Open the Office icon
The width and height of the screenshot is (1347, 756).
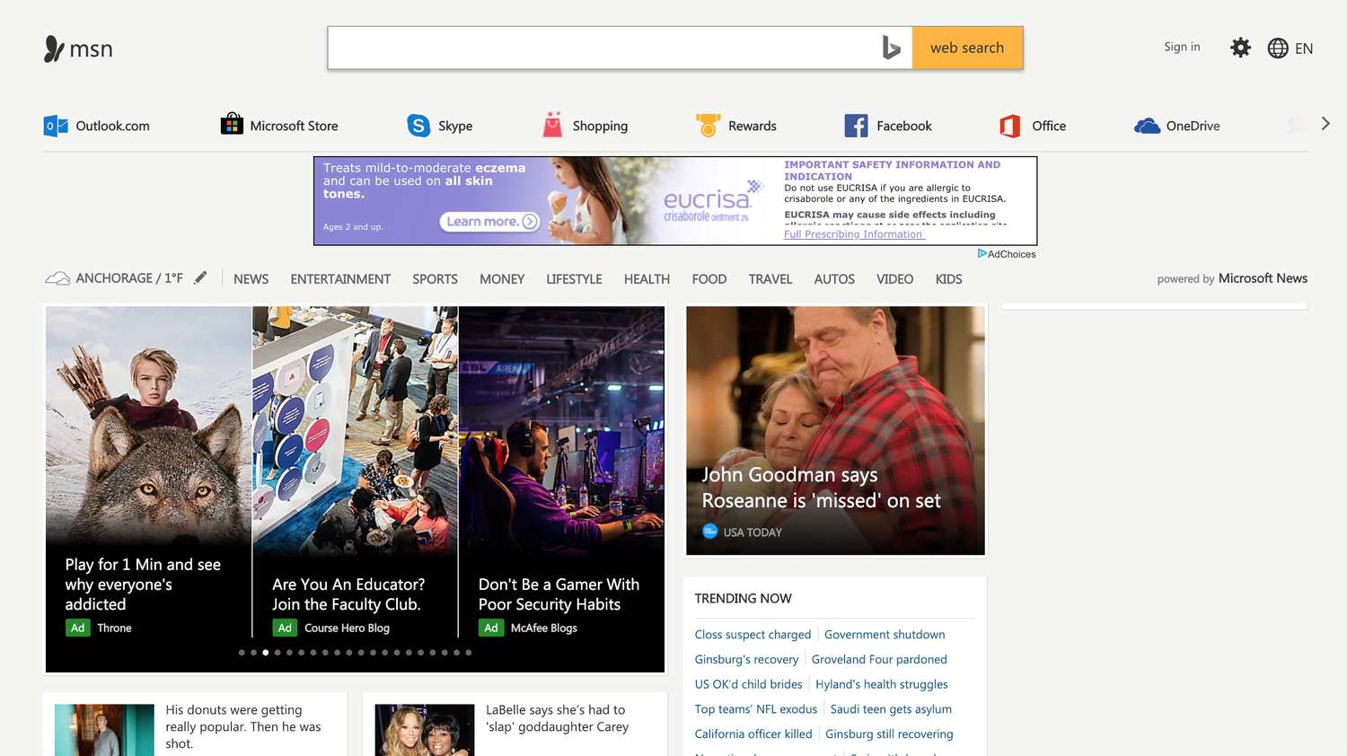tap(1010, 126)
